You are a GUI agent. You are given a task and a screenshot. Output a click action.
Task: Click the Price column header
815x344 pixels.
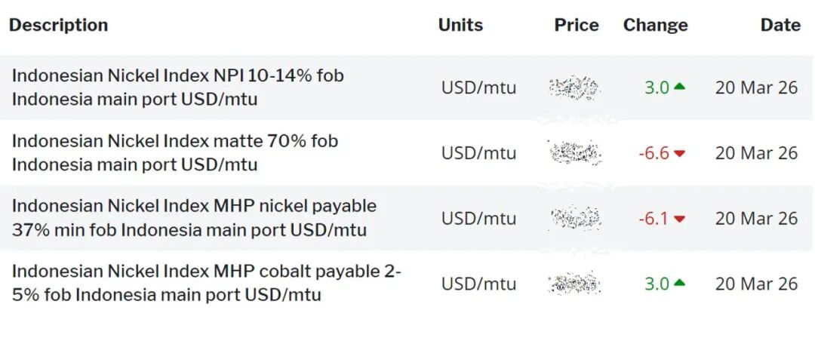coord(577,25)
